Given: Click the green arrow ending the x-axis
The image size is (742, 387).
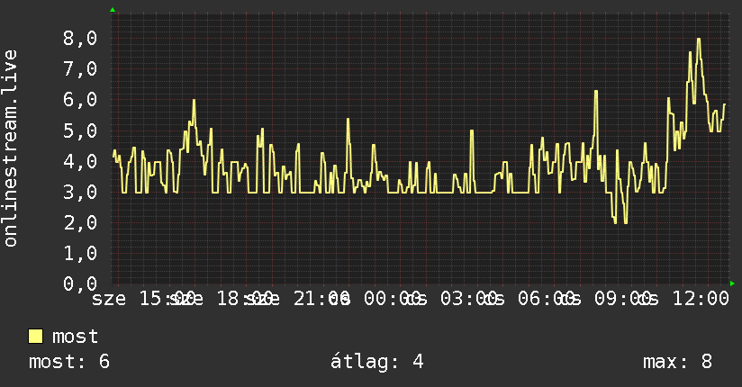Looking at the screenshot, I should pos(732,283).
